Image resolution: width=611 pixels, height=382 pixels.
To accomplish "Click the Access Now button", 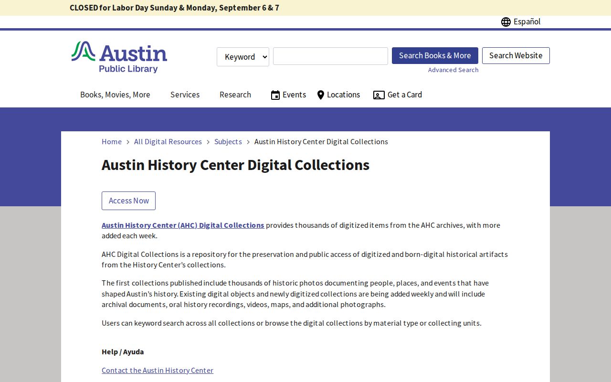I will pyautogui.click(x=129, y=201).
